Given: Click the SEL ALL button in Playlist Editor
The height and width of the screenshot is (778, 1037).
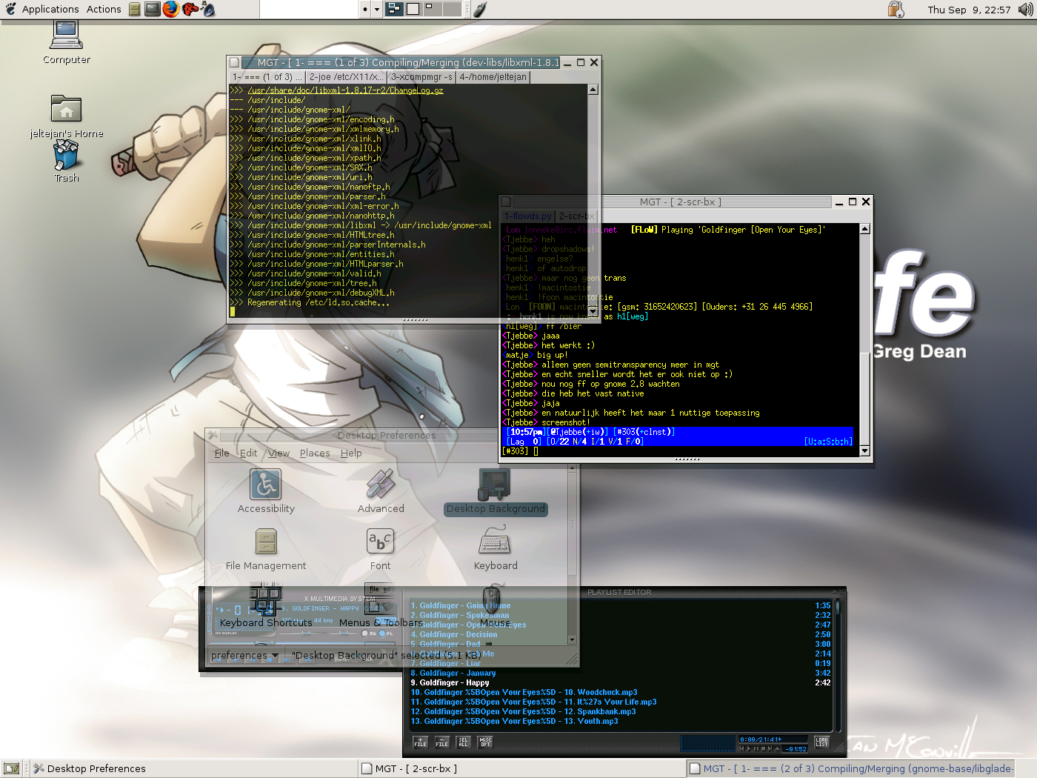Looking at the screenshot, I should (463, 742).
